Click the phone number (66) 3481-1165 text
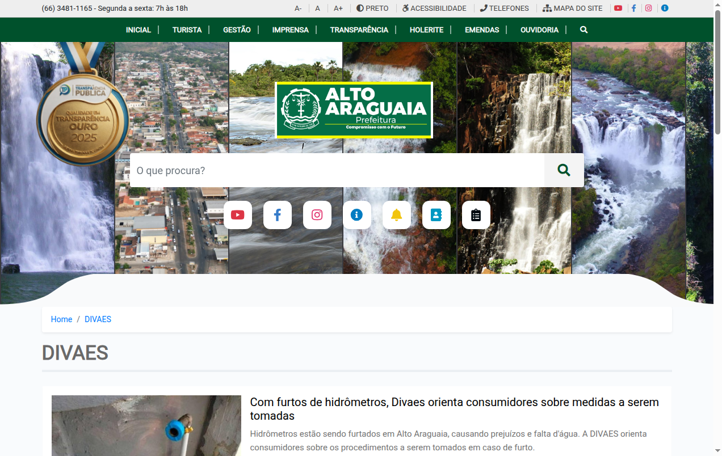The height and width of the screenshot is (456, 722). [67, 9]
